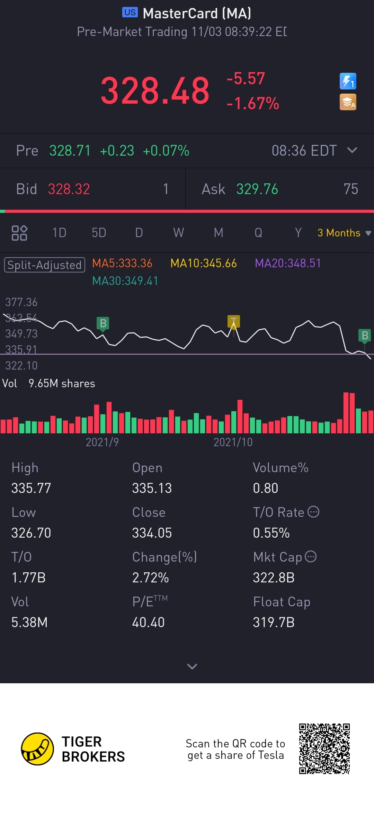This screenshot has width=374, height=815.
Task: Tap the T/O value 1.77B
Action: tap(28, 578)
